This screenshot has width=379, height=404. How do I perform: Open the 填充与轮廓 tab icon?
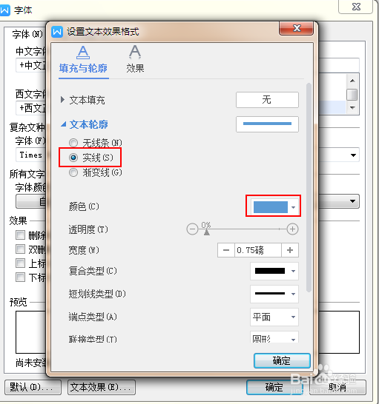pos(83,53)
